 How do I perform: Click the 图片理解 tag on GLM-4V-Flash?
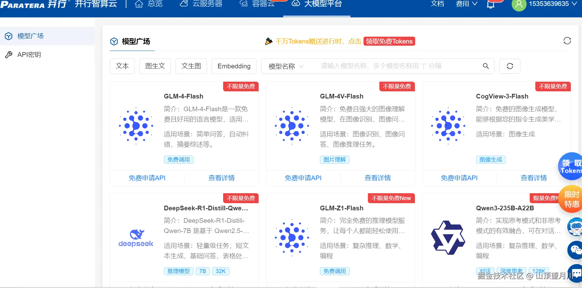pos(335,160)
